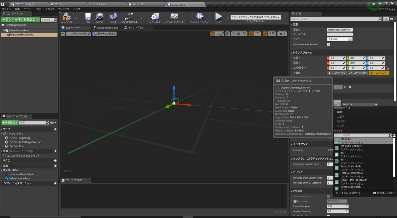Toggle surface snapping icon in viewport
This screenshot has height=218, width=397.
[234, 34]
